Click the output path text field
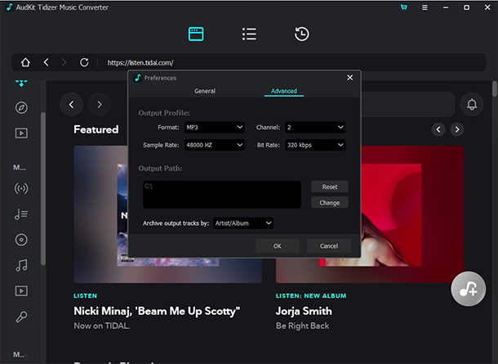This screenshot has height=364, width=498. coord(222,195)
